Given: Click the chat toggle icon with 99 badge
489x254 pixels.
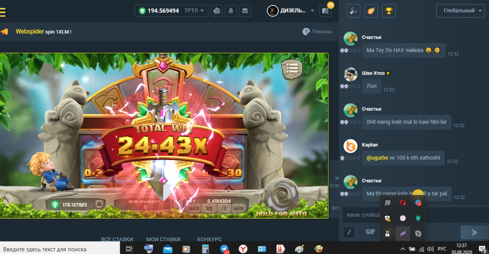Looking at the screenshot, I should (325, 11).
